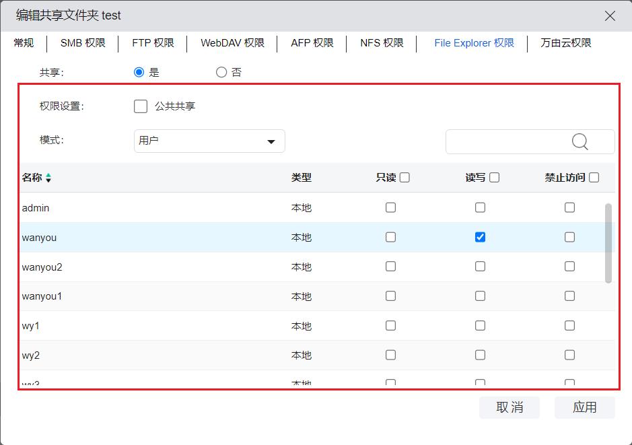Screen dimensions: 632x445
Task: Select all users via 只读 header checkbox
Action: click(x=405, y=178)
